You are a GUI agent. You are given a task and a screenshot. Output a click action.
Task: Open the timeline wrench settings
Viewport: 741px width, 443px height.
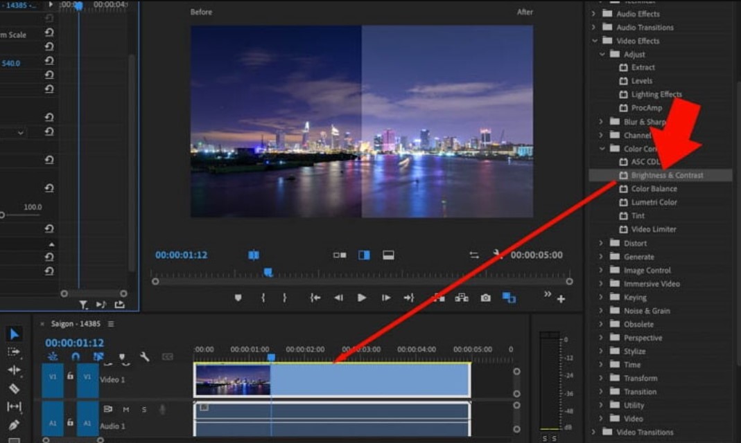(x=144, y=357)
